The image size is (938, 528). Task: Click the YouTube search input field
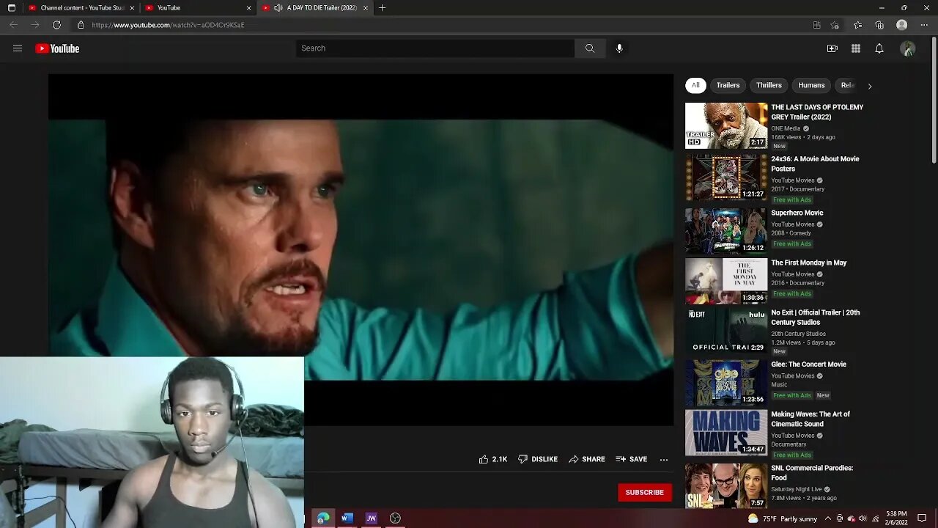435,48
